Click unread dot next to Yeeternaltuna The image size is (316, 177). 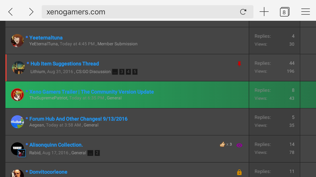click(27, 37)
